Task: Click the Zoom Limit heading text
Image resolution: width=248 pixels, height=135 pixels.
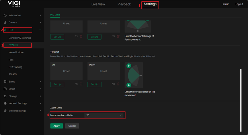Action: 56,108
